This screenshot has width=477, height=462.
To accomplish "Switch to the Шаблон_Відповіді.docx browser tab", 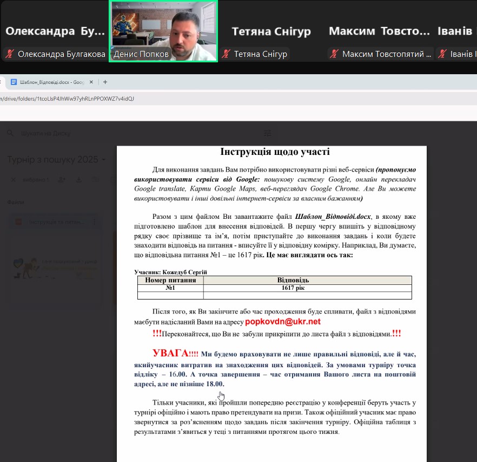I will pos(52,82).
